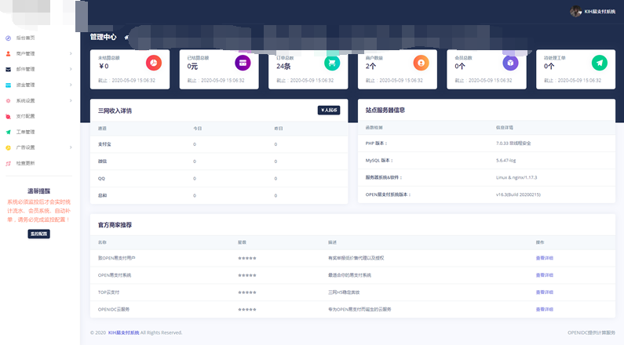The width and height of the screenshot is (624, 345).
Task: Click the 监控配置 button under 温馨提醒
Action: [x=38, y=234]
